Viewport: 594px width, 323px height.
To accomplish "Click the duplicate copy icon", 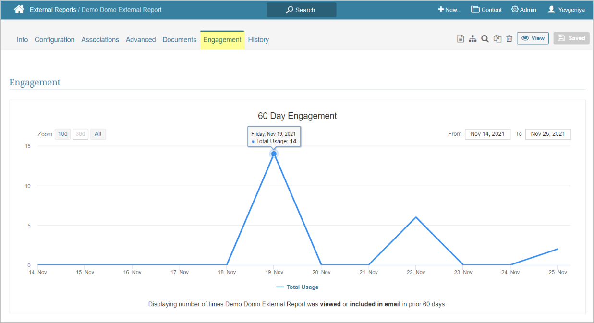I will click(x=497, y=39).
